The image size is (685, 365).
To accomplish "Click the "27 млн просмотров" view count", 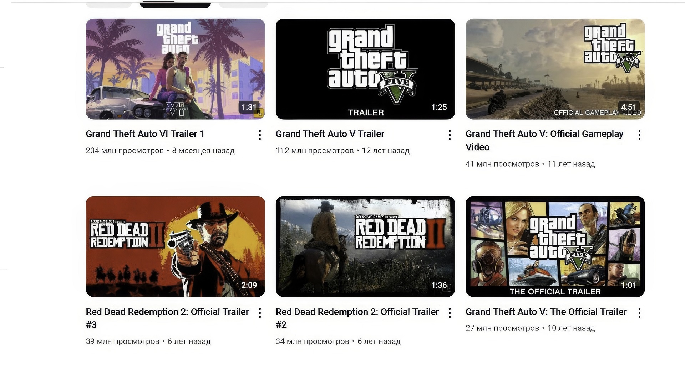I will pos(502,328).
